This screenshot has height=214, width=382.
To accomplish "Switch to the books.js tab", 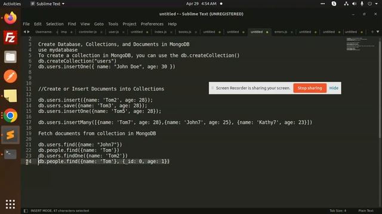I will (x=184, y=32).
